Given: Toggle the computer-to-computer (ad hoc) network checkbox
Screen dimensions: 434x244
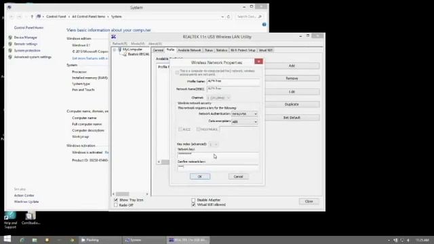Looking at the screenshot, I should [177, 73].
